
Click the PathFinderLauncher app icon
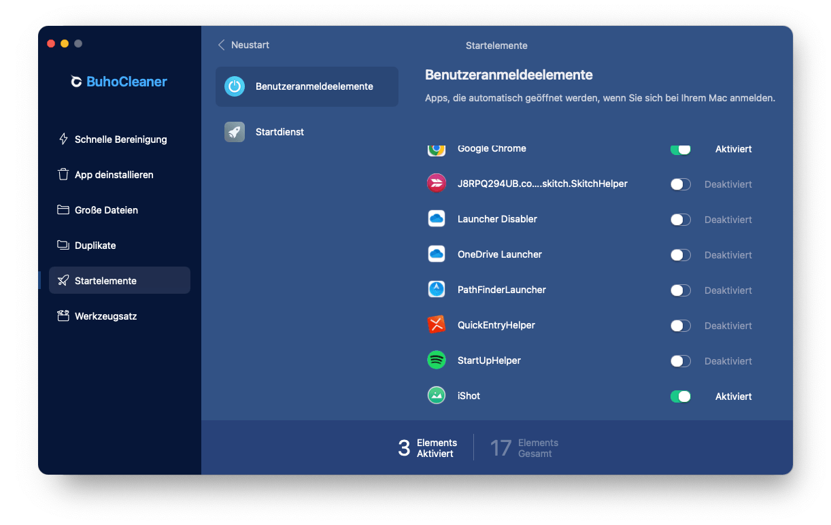click(436, 290)
